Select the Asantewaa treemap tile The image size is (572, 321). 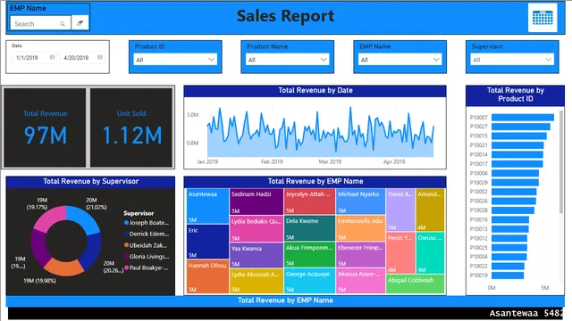point(207,206)
